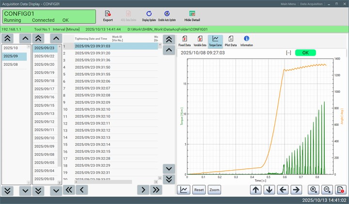Open Main Menu in the title bar
This screenshot has height=204, width=349.
(x=289, y=4)
